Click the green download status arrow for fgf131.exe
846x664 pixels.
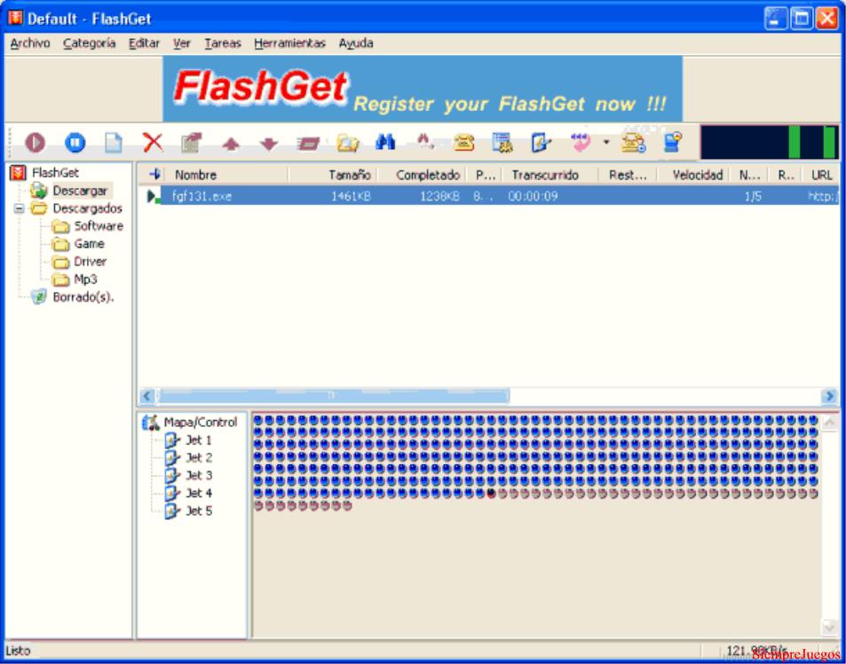coord(154,197)
